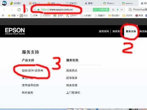Open the 新浪 bookmark
147x110 pixels.
(139, 15)
